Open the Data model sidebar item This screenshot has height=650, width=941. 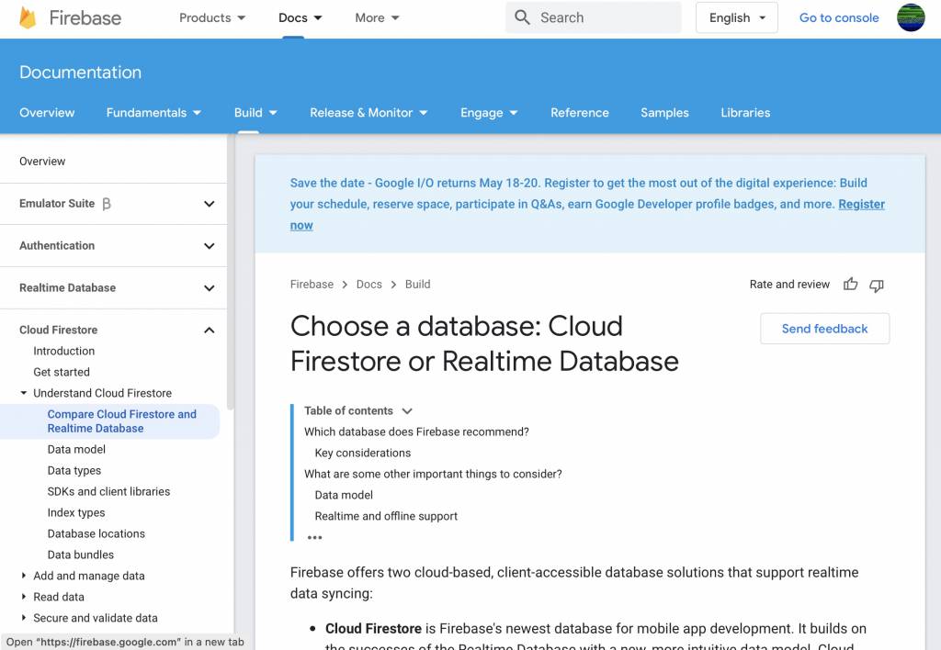pyautogui.click(x=76, y=449)
